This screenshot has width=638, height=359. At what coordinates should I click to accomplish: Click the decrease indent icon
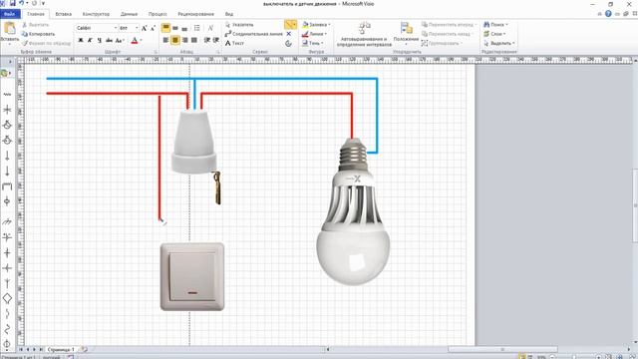[206, 40]
